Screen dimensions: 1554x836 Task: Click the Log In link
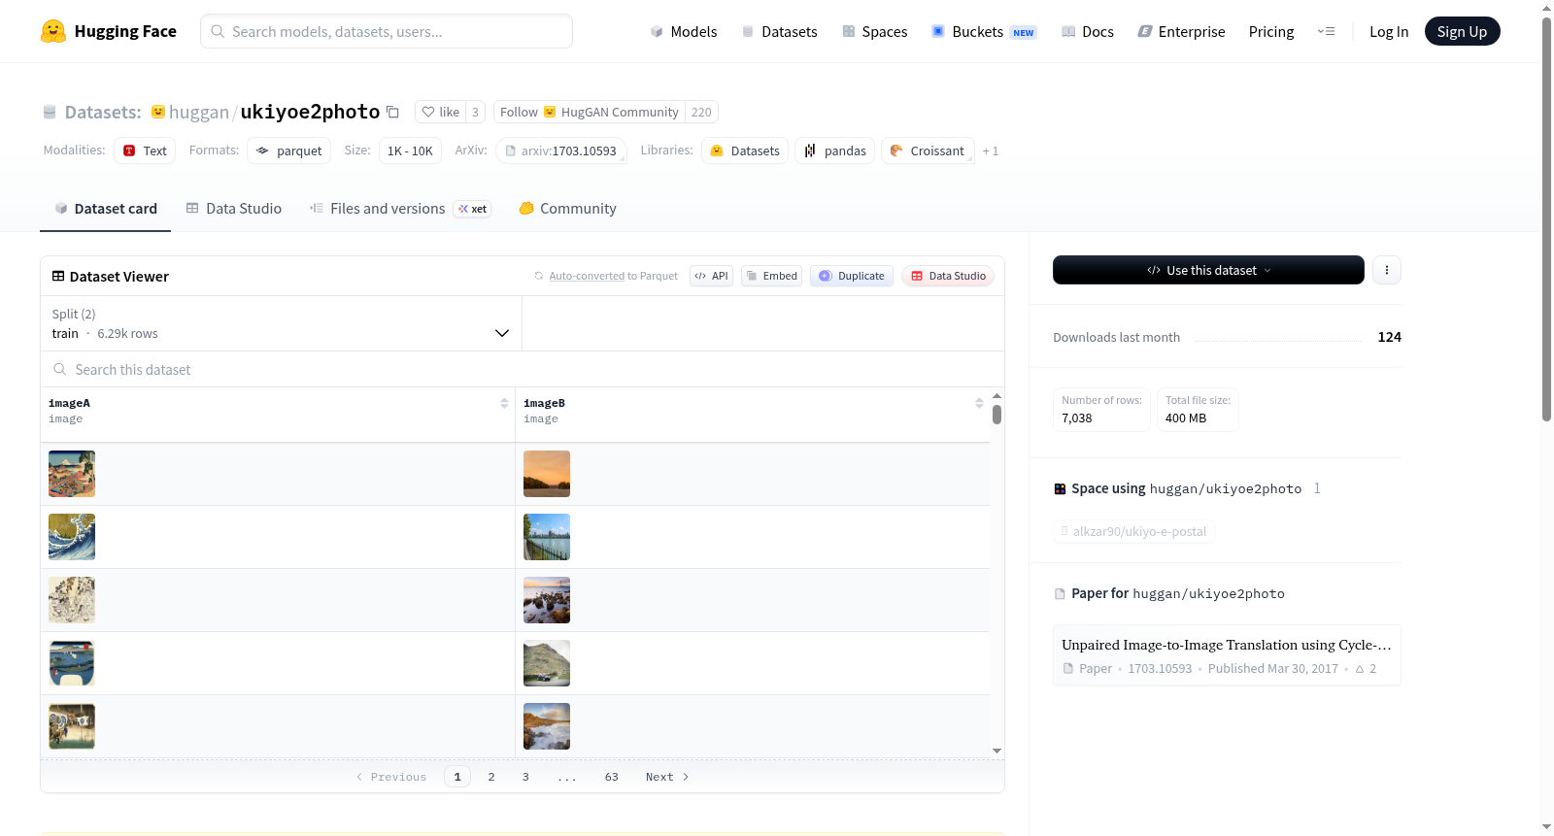[1389, 31]
